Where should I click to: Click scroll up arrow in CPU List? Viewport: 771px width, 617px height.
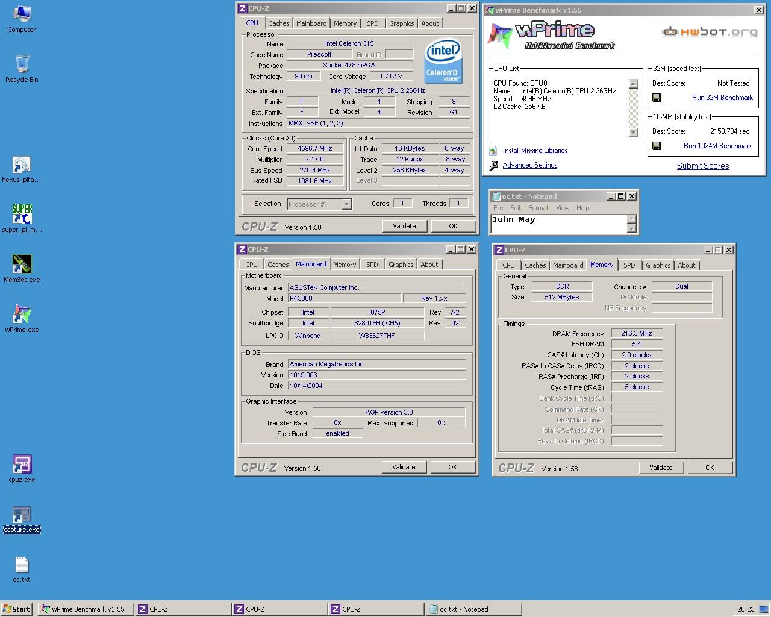tap(633, 84)
